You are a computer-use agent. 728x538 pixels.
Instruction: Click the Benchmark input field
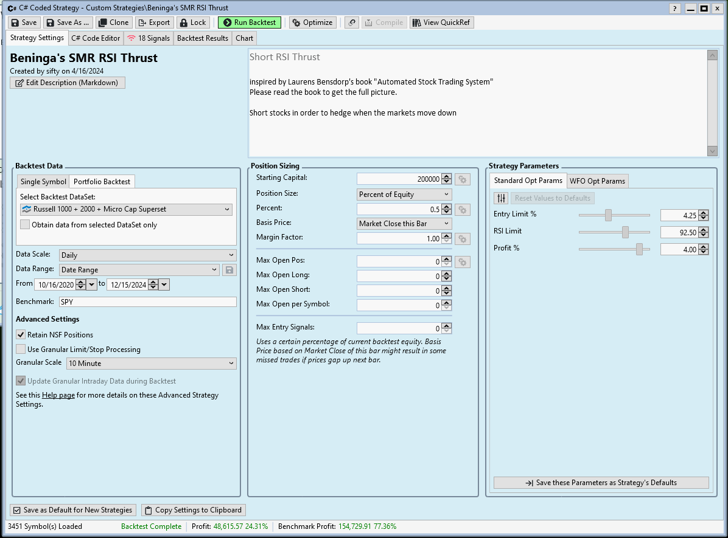click(x=148, y=302)
